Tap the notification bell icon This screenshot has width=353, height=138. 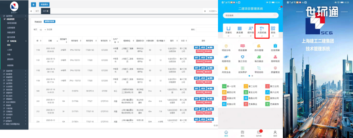pos(279,9)
